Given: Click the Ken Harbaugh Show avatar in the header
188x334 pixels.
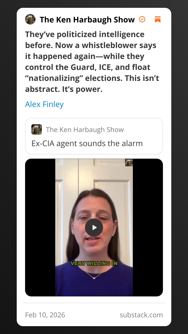Looking at the screenshot, I should click(x=30, y=19).
